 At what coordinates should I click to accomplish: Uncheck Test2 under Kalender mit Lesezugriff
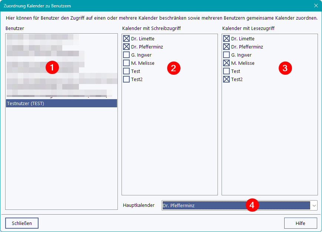[x=226, y=79]
